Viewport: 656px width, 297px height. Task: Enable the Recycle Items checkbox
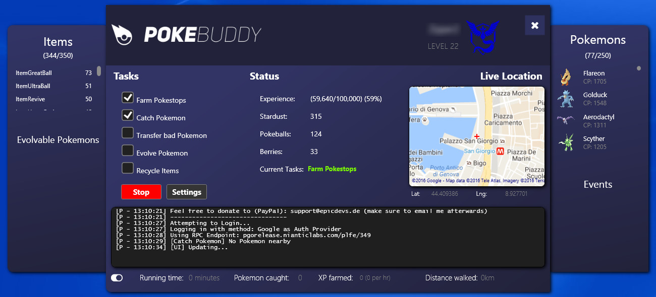(x=128, y=168)
